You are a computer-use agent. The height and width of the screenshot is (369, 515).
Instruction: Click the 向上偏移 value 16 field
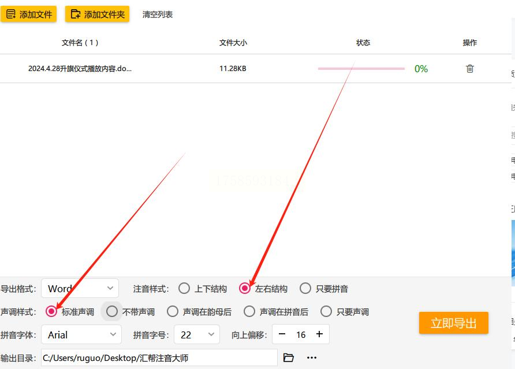click(x=301, y=334)
